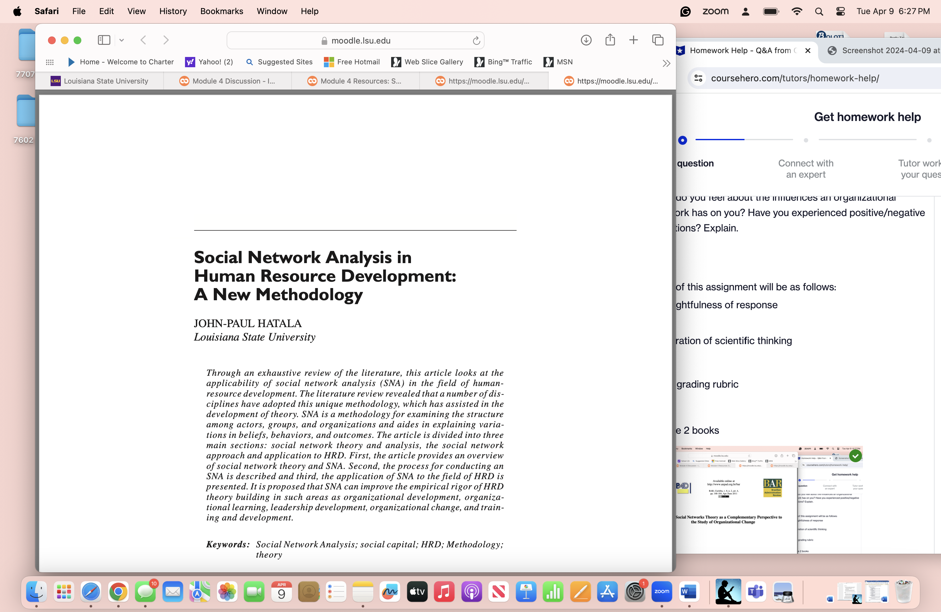Open the Bookmarks menu
The height and width of the screenshot is (612, 941).
pyautogui.click(x=221, y=11)
